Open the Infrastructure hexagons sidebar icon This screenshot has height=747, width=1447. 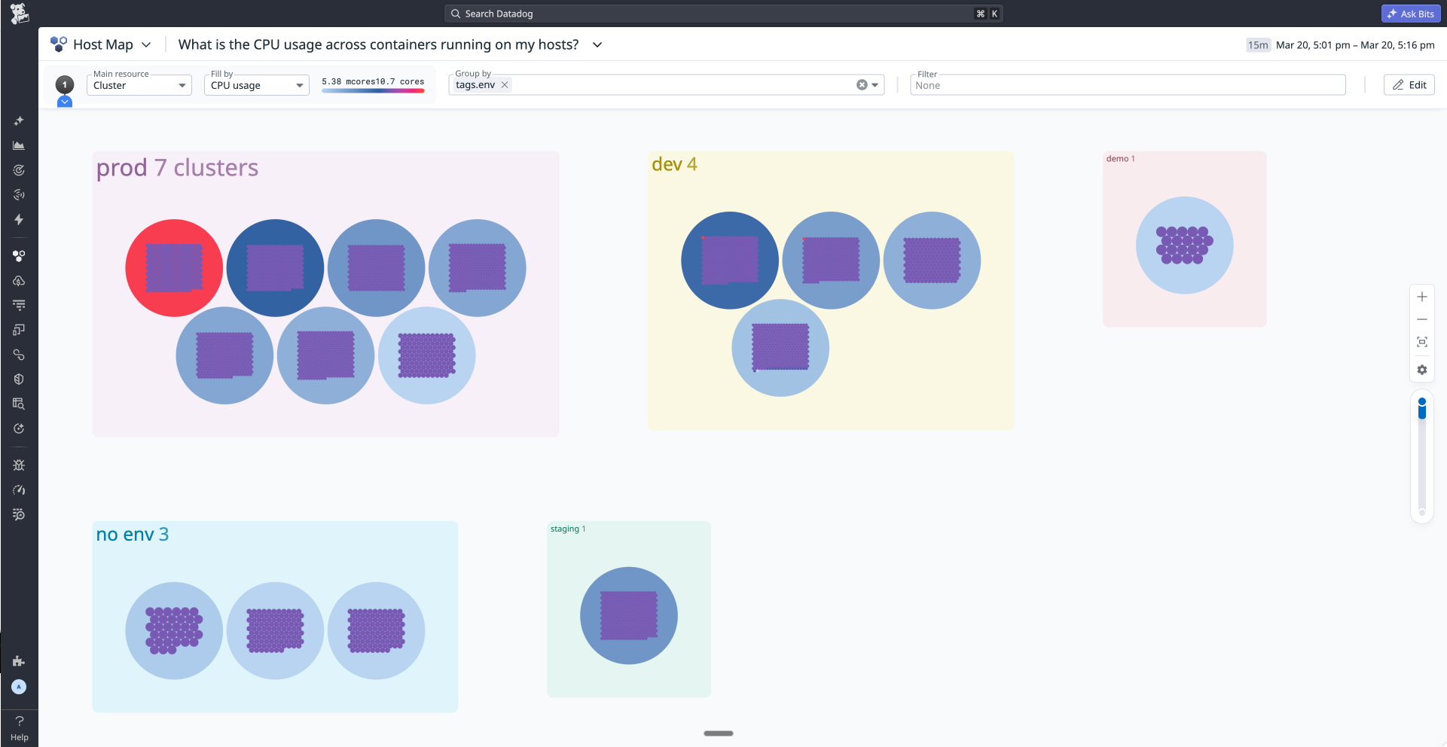point(19,256)
